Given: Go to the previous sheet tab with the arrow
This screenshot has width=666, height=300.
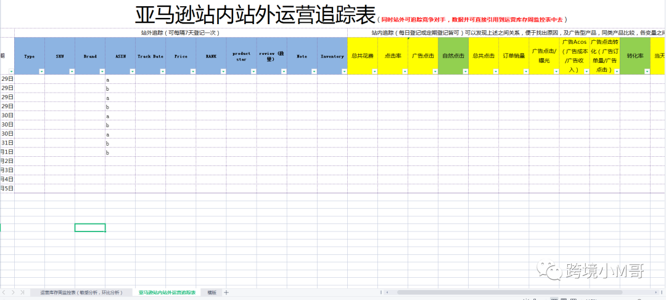Looking at the screenshot, I should 5,293.
